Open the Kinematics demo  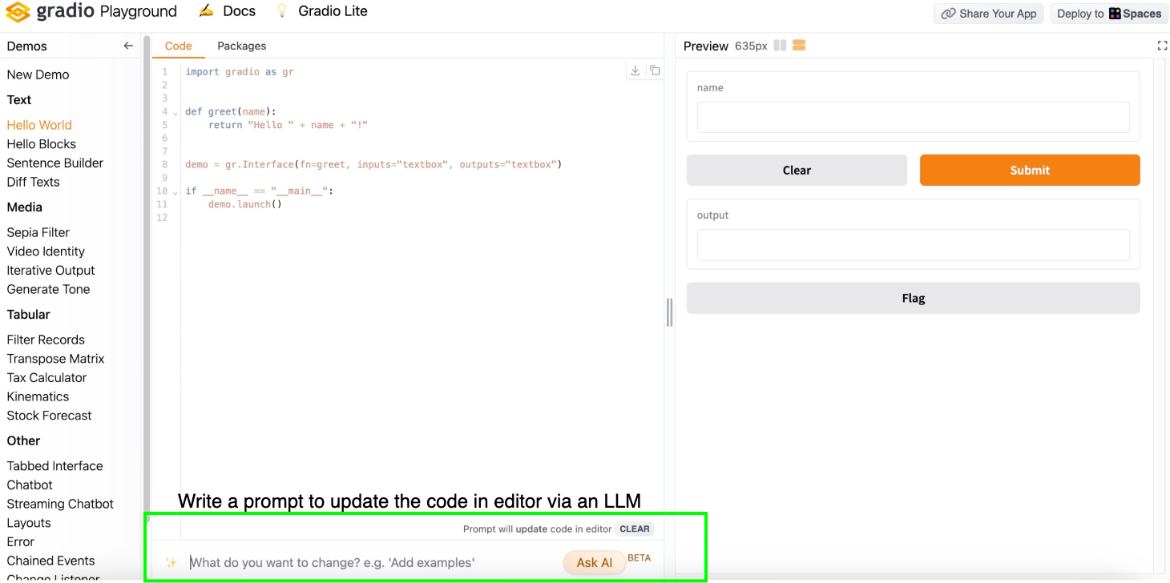[38, 396]
